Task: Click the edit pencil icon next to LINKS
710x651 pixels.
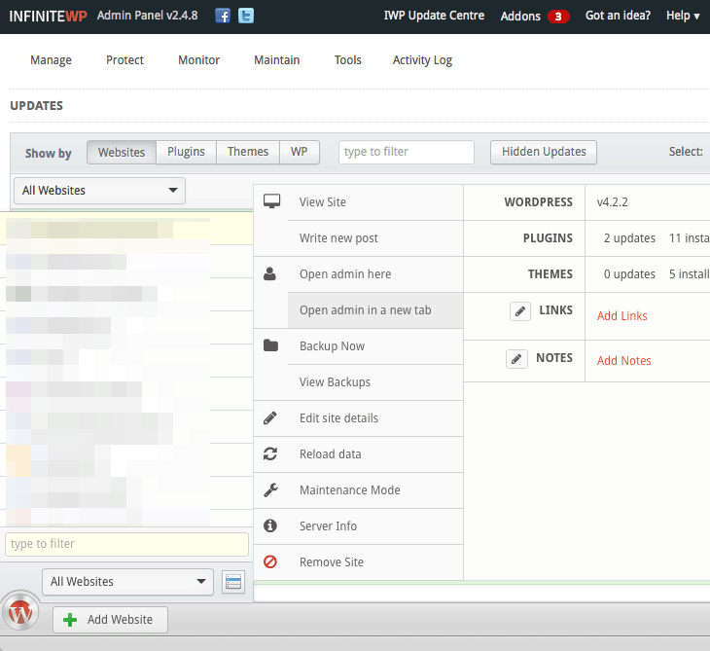Action: click(x=520, y=311)
